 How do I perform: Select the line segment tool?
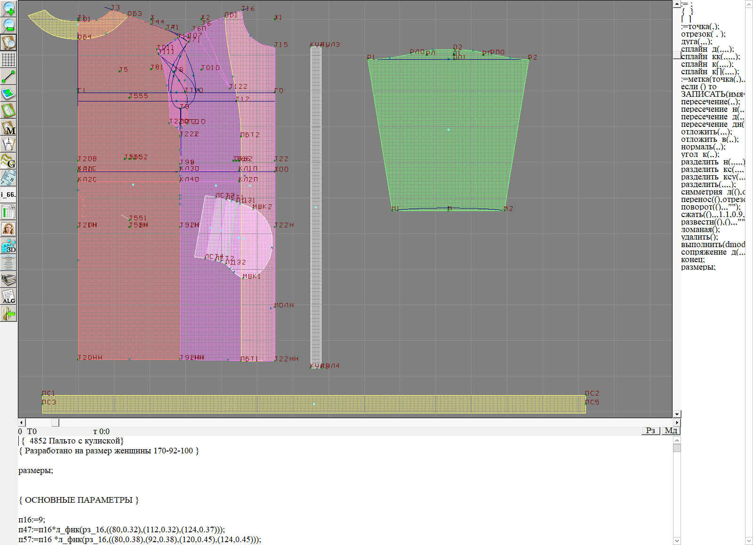pos(8,77)
